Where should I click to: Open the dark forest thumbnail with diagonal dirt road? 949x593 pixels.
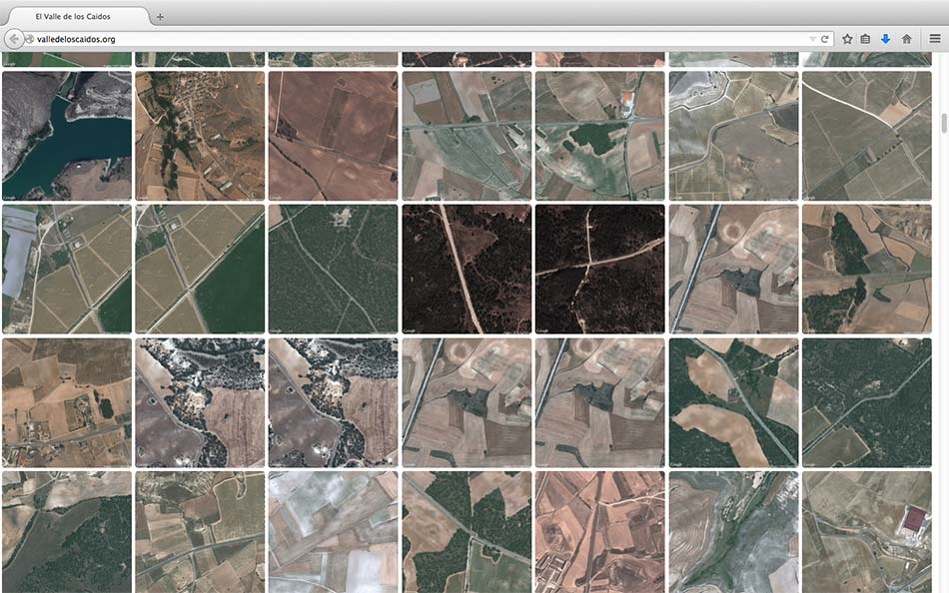[x=467, y=269]
